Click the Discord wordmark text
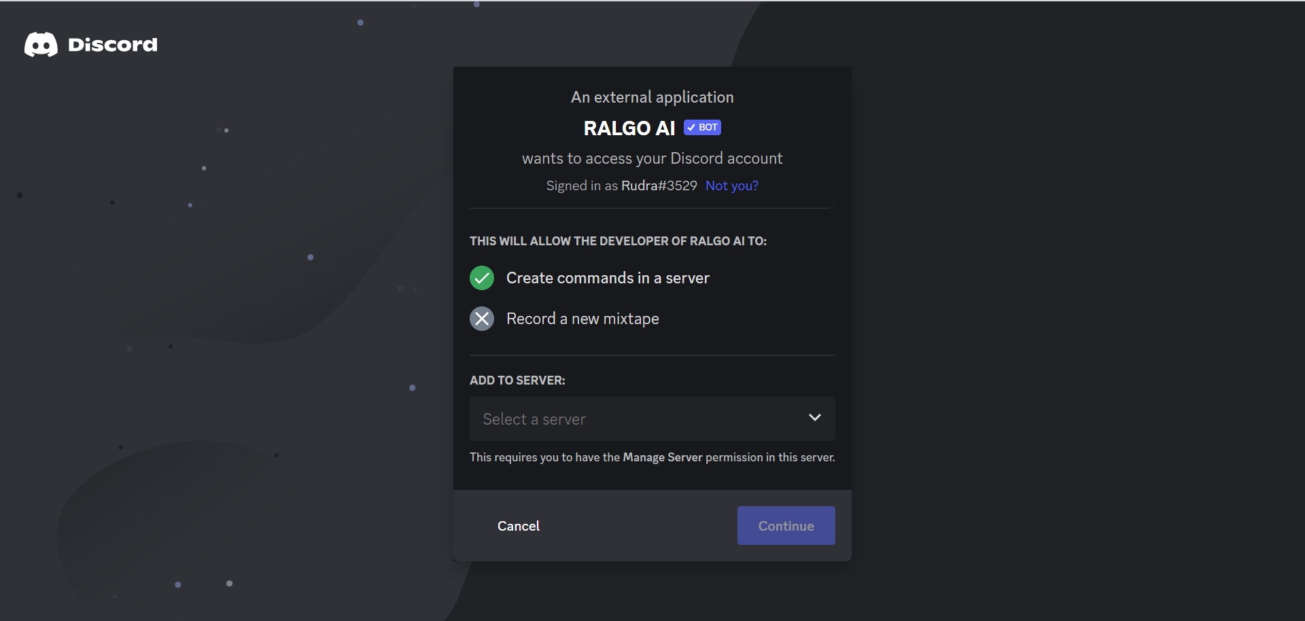This screenshot has height=621, width=1305. point(113,45)
